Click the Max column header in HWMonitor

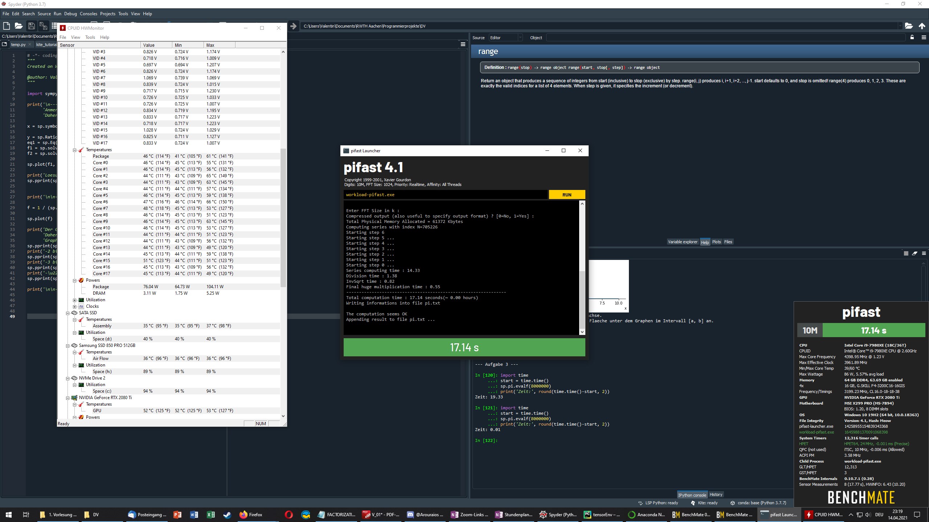pyautogui.click(x=220, y=45)
